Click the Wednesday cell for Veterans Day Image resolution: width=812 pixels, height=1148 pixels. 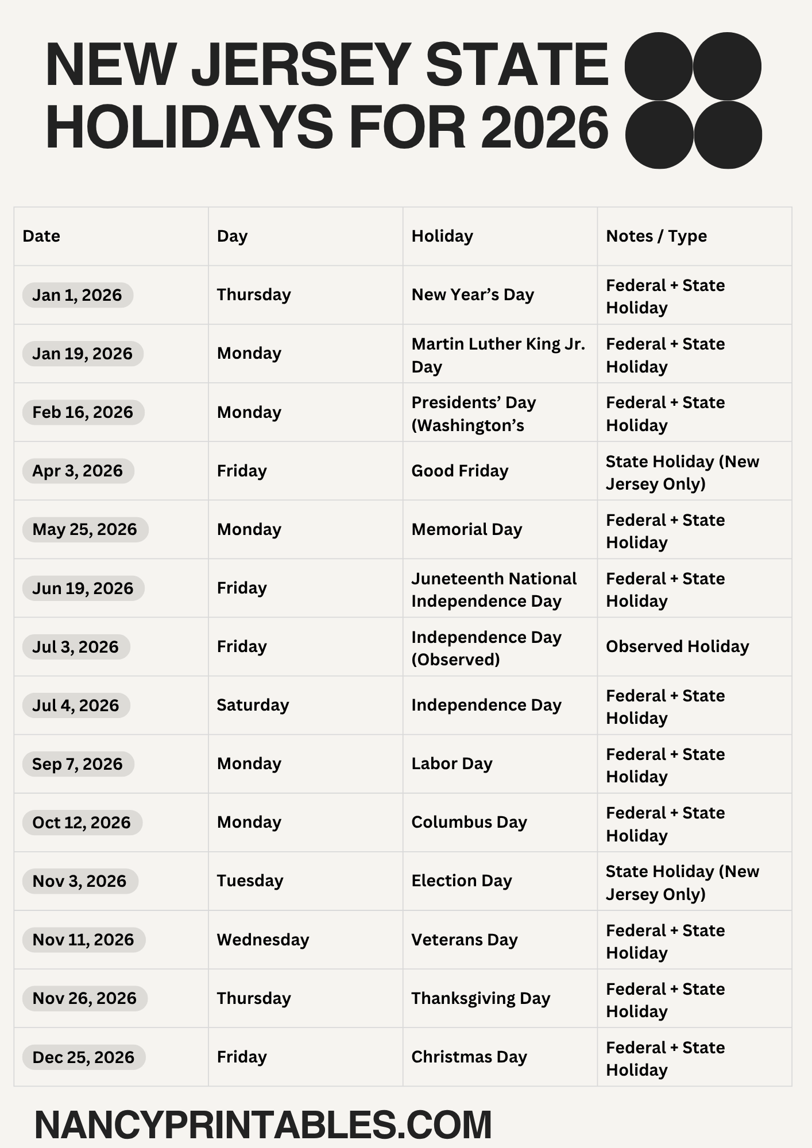point(262,939)
